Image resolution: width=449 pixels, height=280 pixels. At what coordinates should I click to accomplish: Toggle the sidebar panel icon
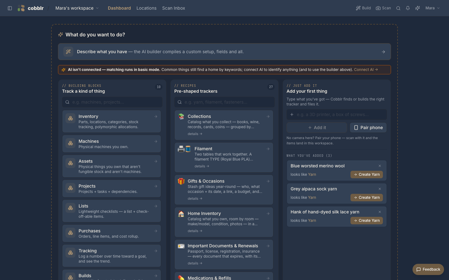(10, 8)
